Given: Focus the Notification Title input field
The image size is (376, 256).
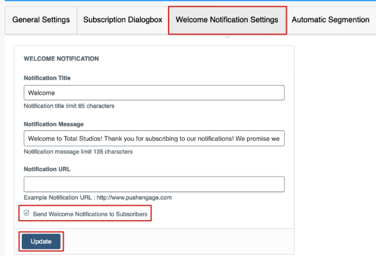Looking at the screenshot, I should [154, 93].
